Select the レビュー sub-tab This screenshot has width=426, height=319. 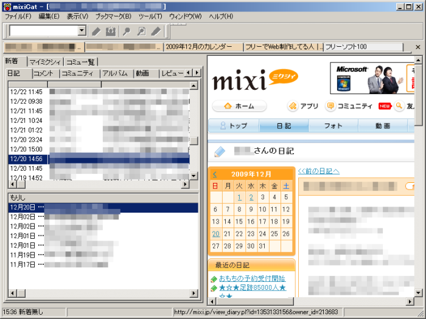coord(172,74)
